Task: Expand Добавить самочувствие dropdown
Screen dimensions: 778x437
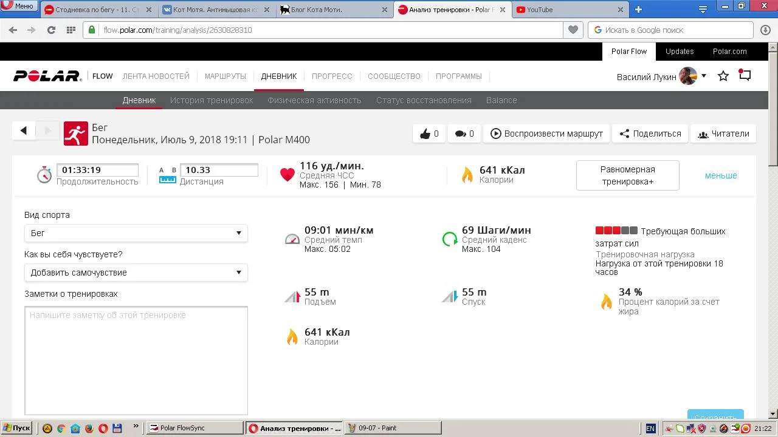Action: tap(136, 273)
